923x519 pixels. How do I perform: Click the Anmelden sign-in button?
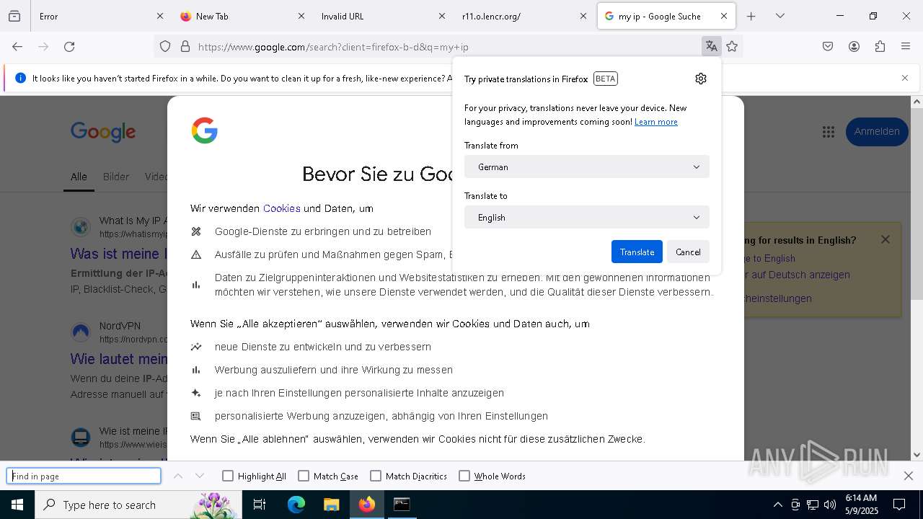pos(877,132)
